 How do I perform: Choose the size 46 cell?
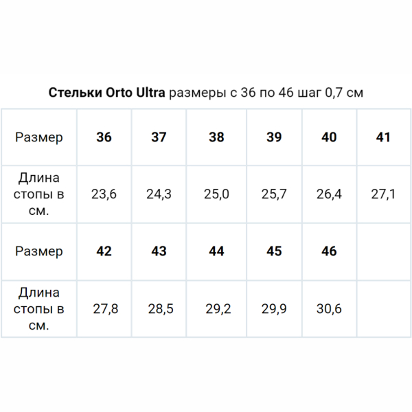click(329, 251)
